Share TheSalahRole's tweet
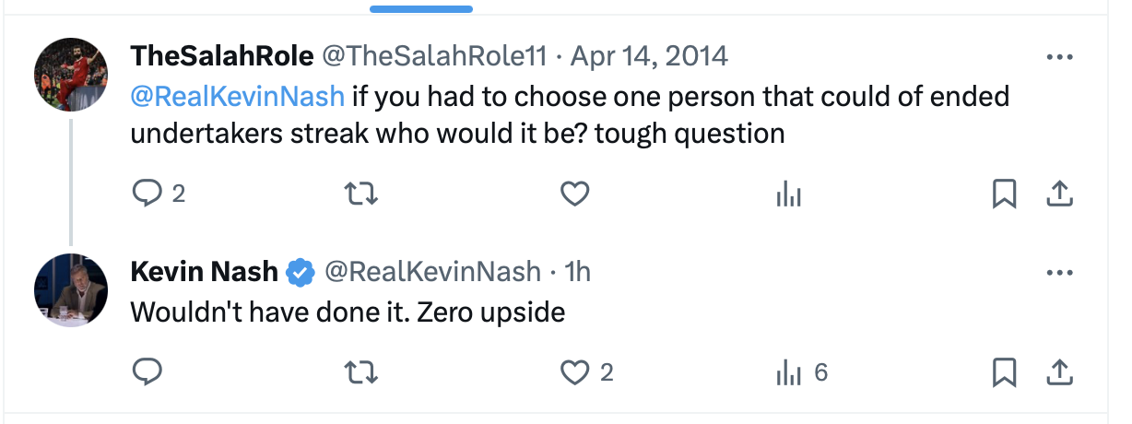 click(1060, 194)
